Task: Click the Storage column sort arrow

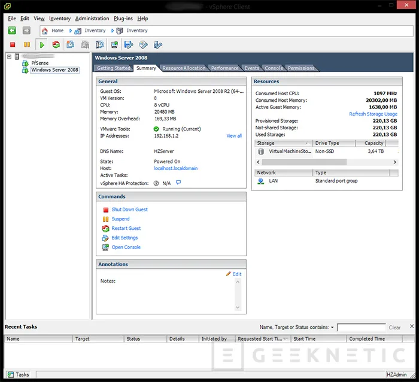Action: pos(307,143)
